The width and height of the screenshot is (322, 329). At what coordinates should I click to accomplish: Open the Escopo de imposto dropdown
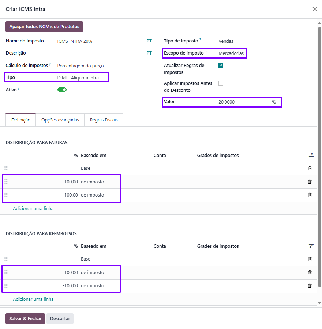(x=231, y=53)
